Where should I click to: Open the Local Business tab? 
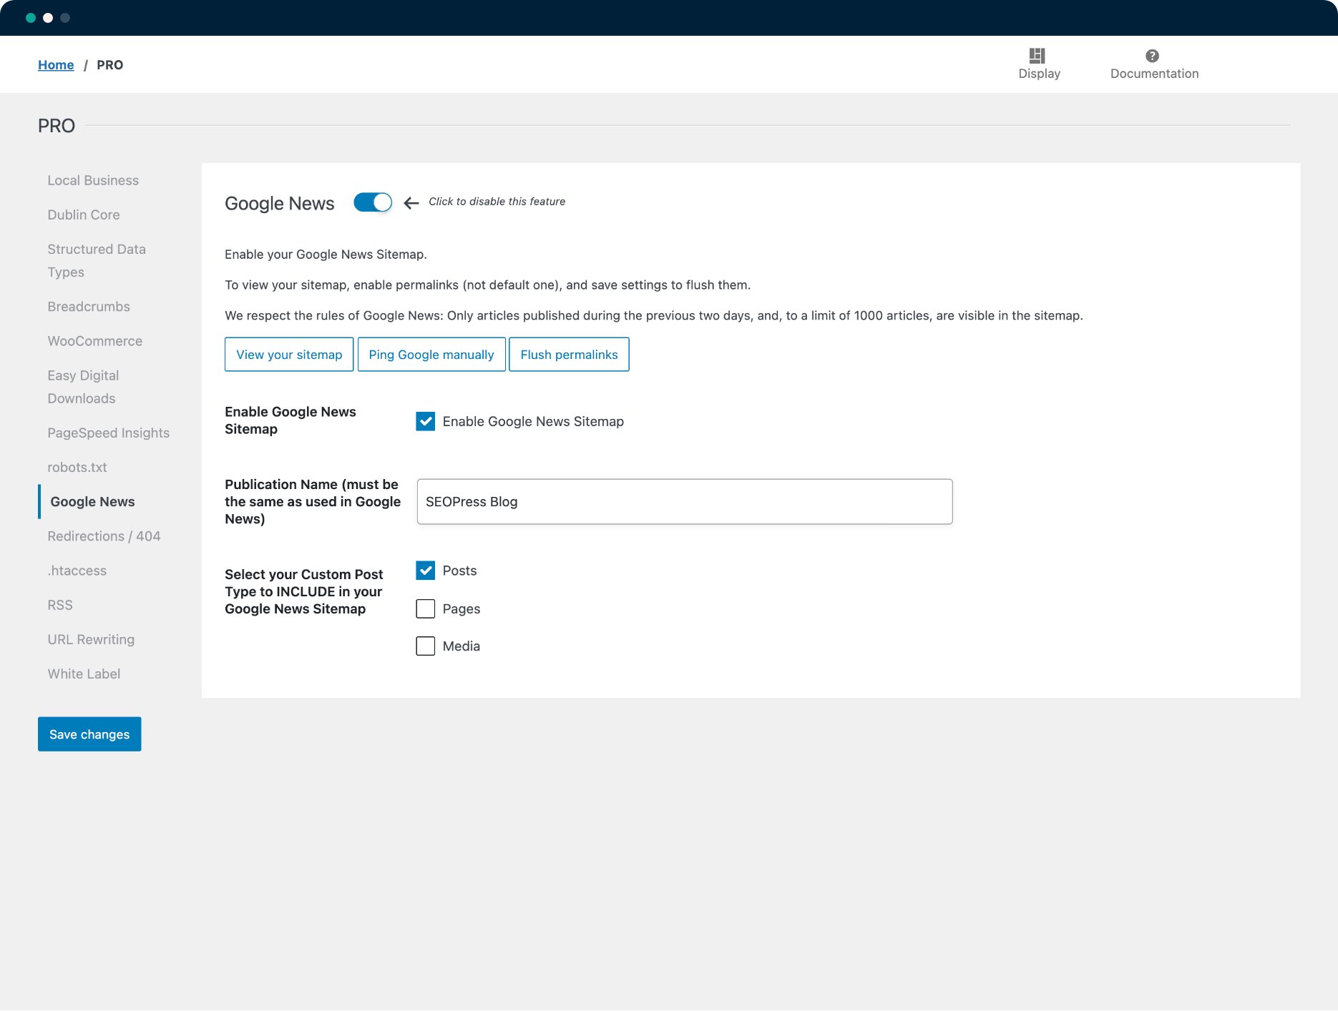click(x=93, y=180)
